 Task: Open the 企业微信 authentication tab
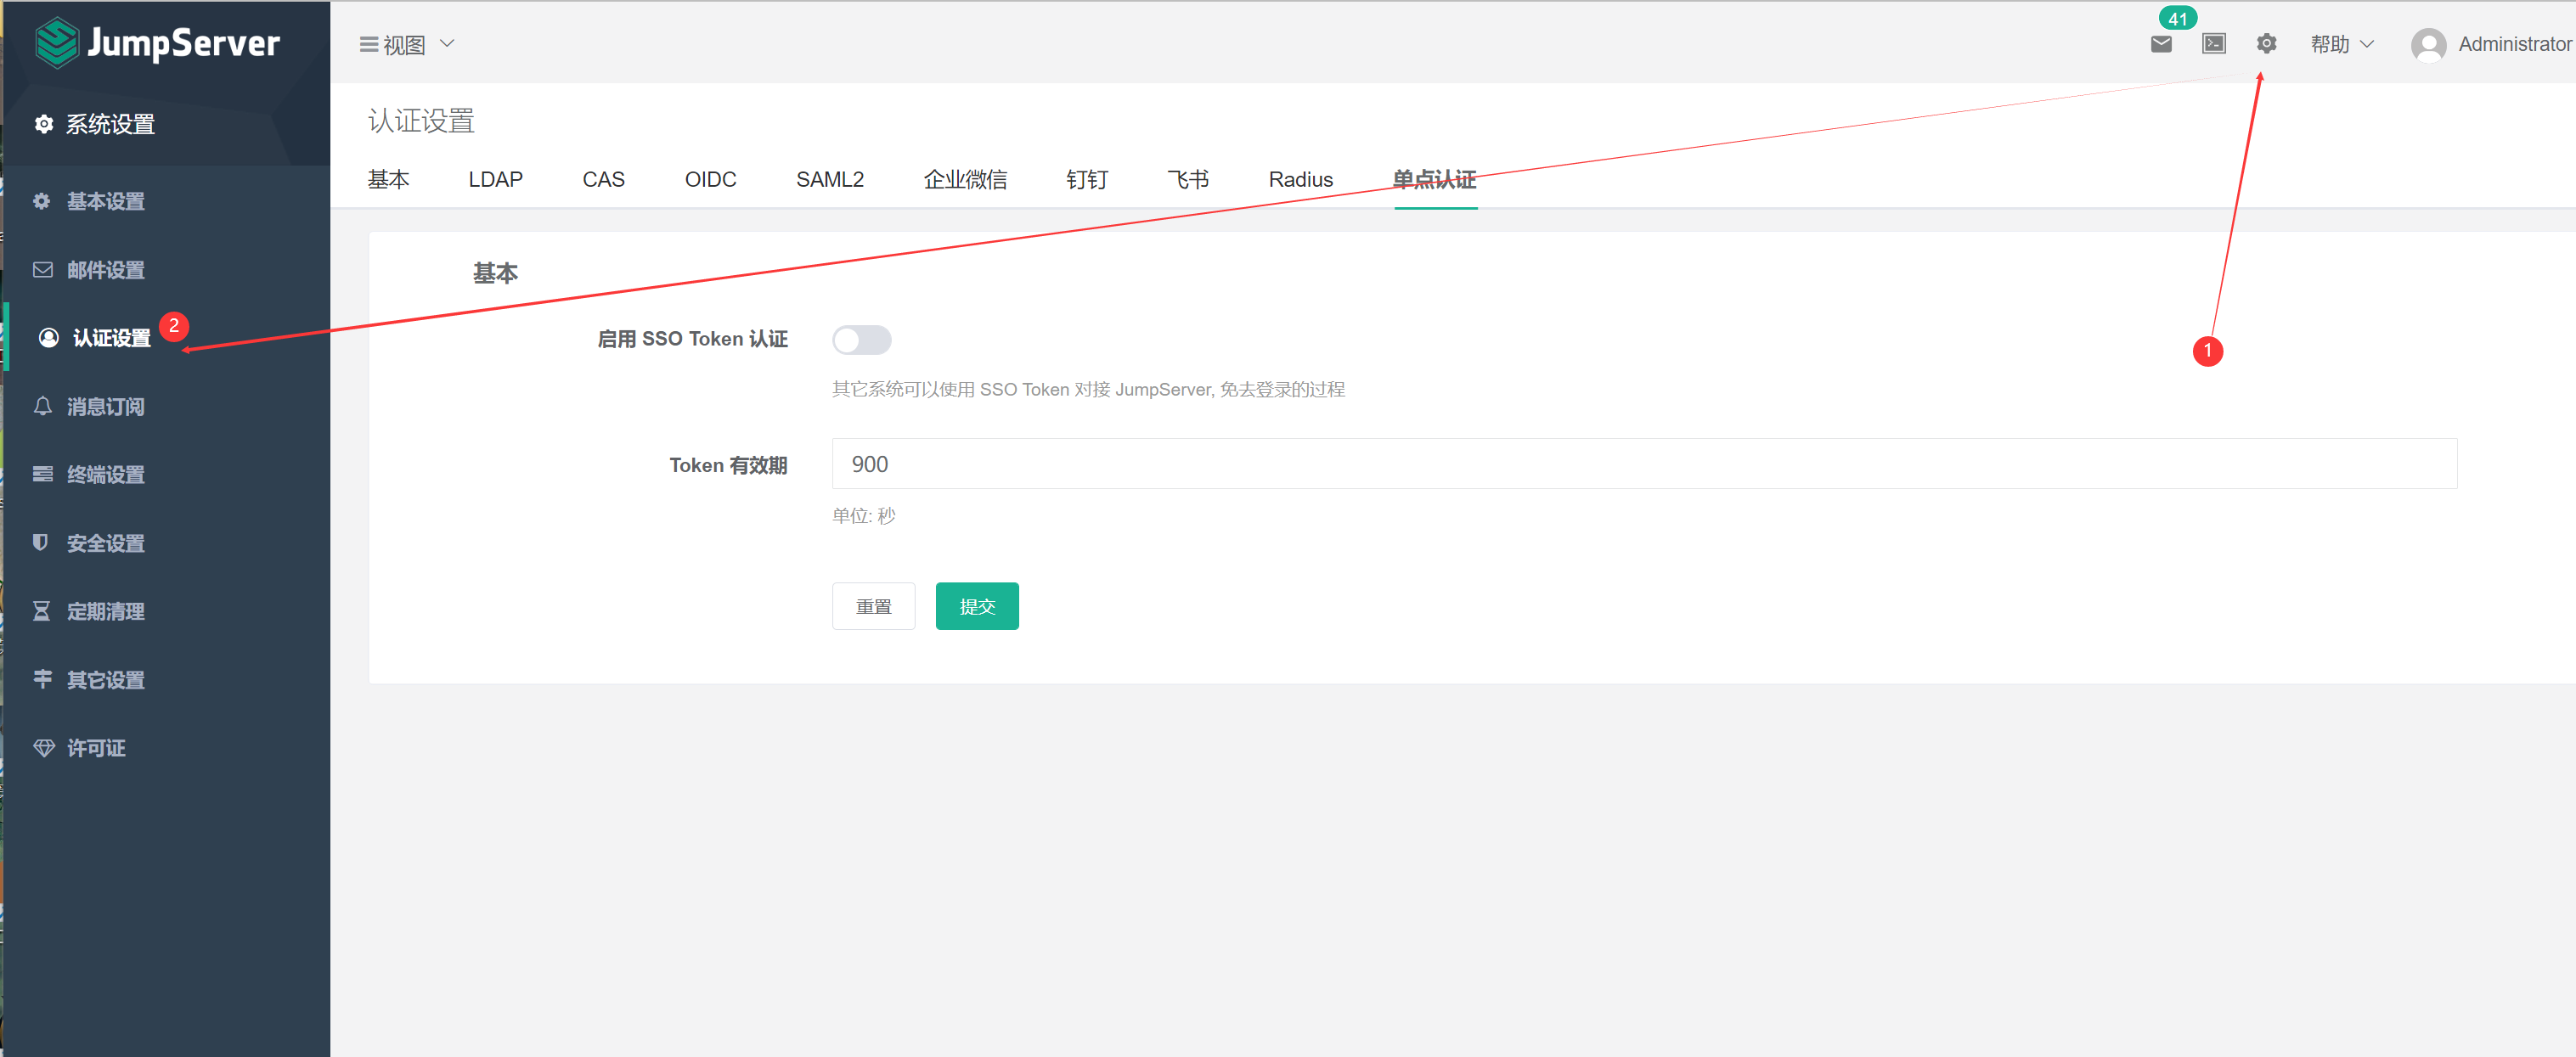click(x=965, y=179)
